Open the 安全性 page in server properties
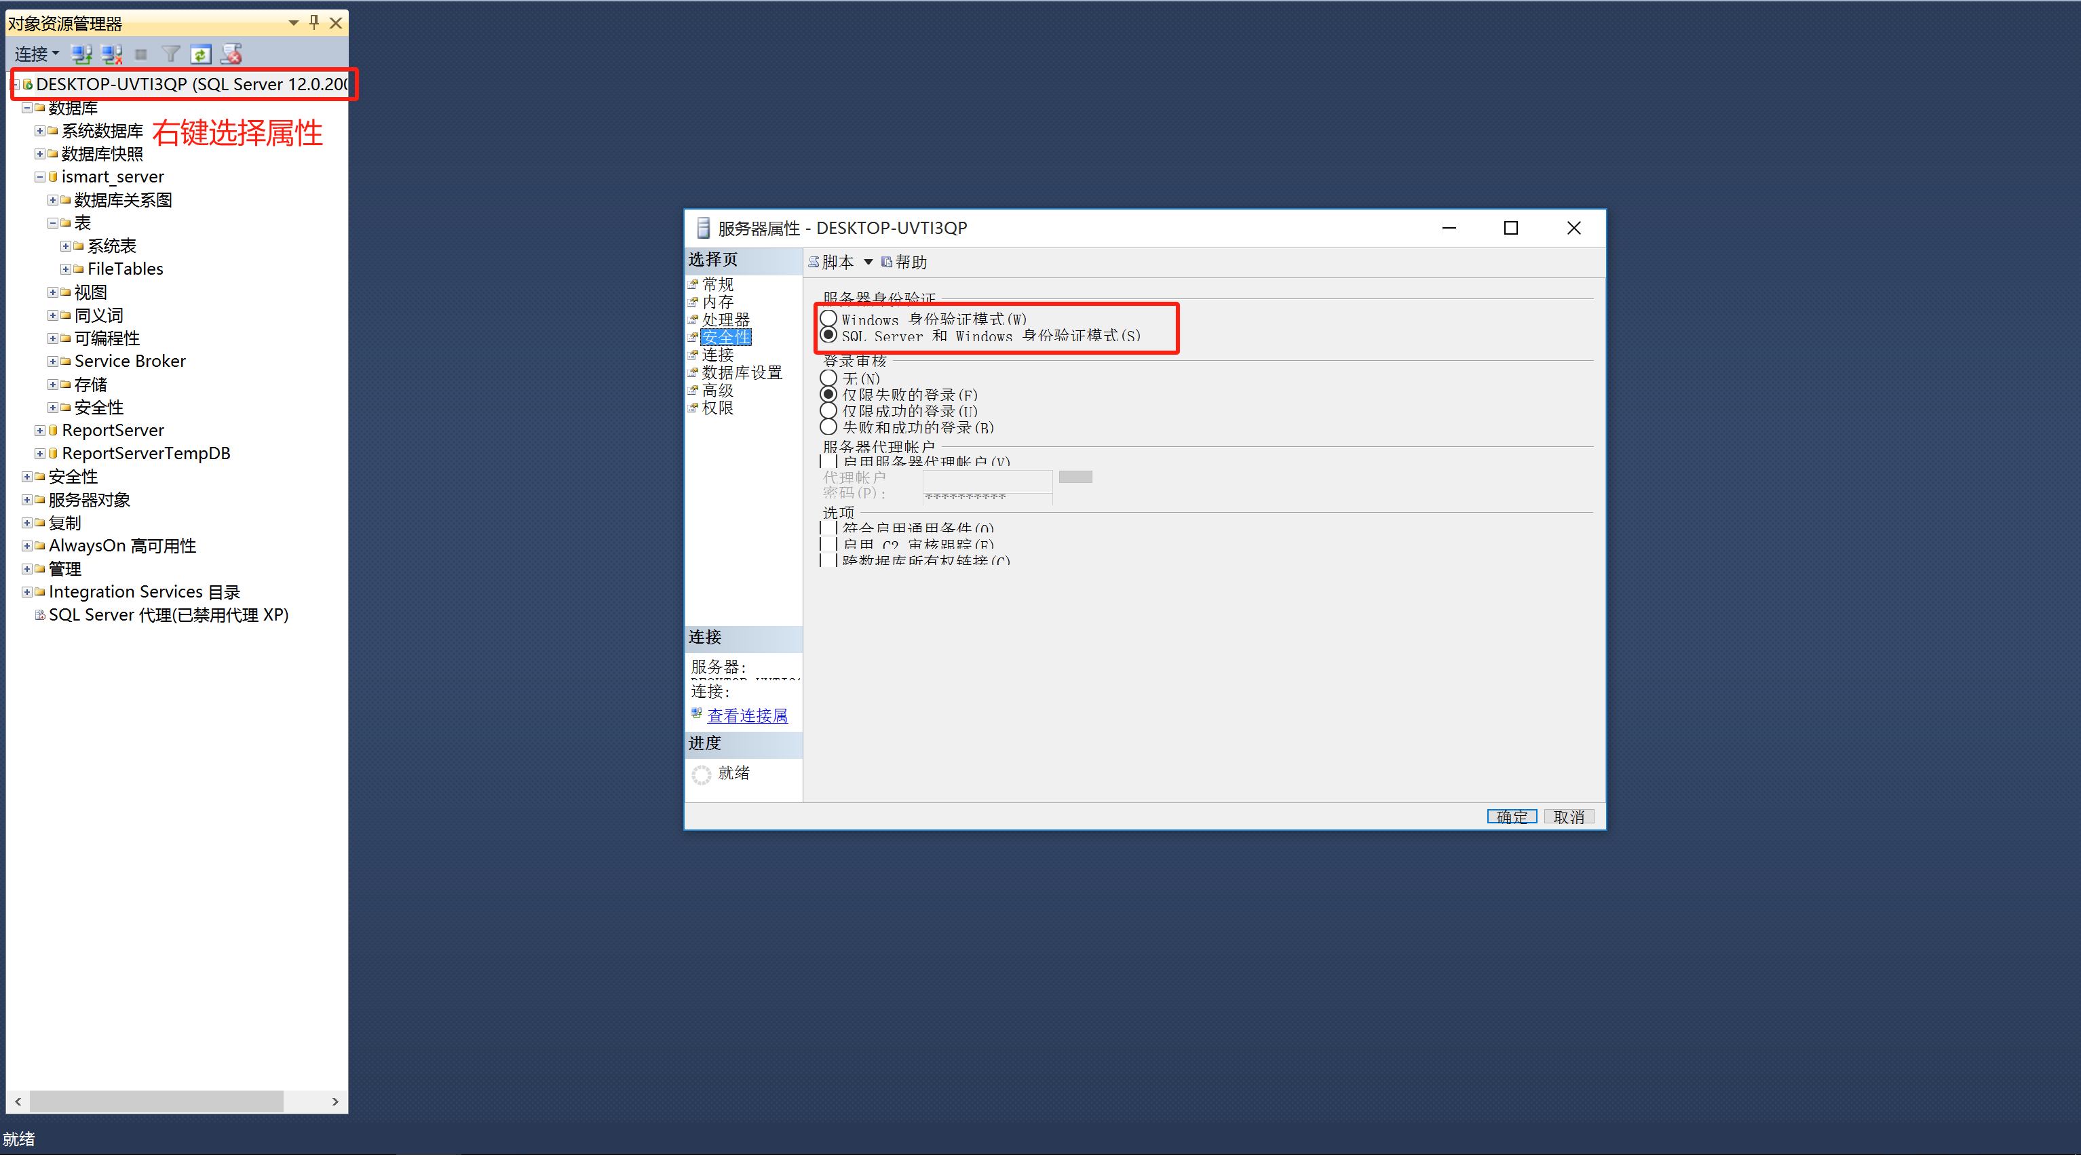This screenshot has height=1155, width=2081. 725,338
